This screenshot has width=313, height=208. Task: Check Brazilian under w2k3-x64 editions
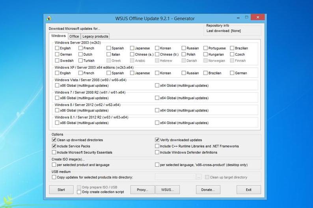click(205, 73)
